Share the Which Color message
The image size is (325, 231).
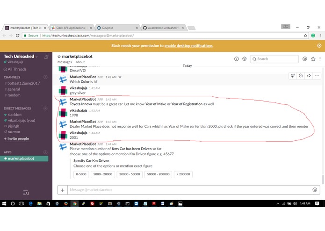(x=309, y=76)
